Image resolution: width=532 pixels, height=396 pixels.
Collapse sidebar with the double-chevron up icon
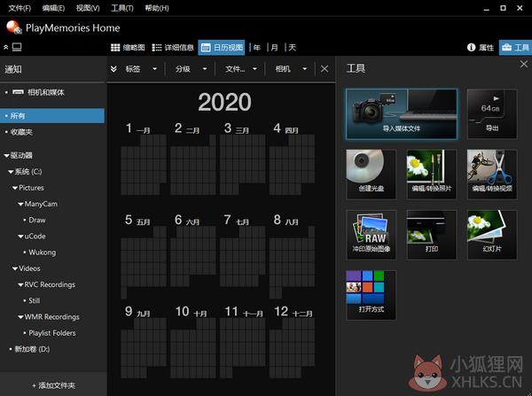coord(6,48)
